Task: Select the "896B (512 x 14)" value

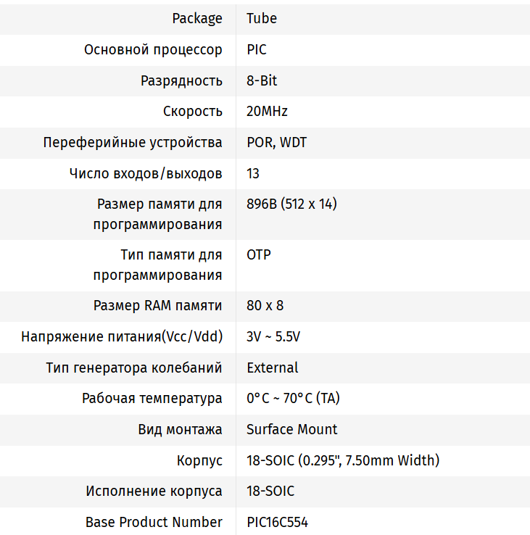Action: pos(291,204)
